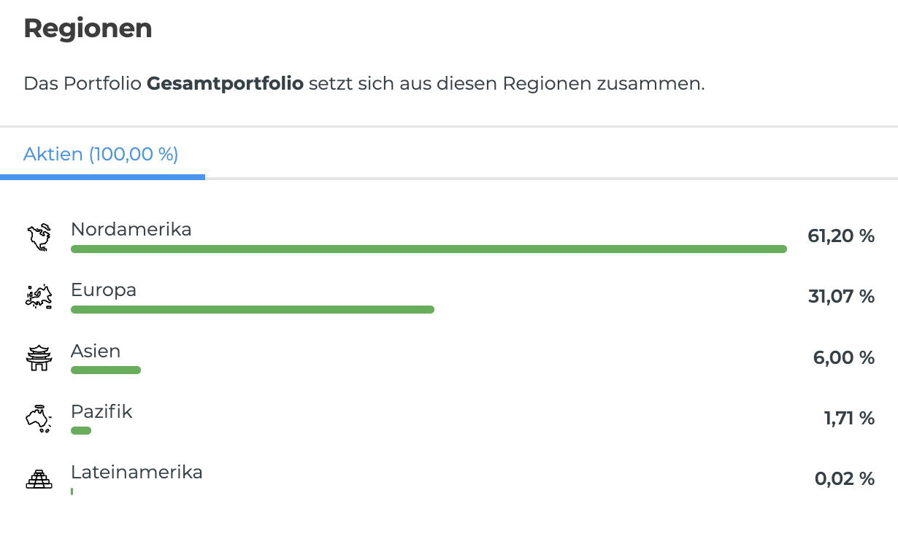
Task: Select the Aktien (100,00 %) tab
Action: 101,155
